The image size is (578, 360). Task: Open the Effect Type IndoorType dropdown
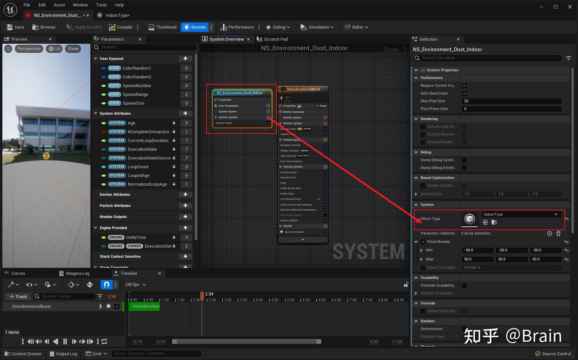[520, 215]
